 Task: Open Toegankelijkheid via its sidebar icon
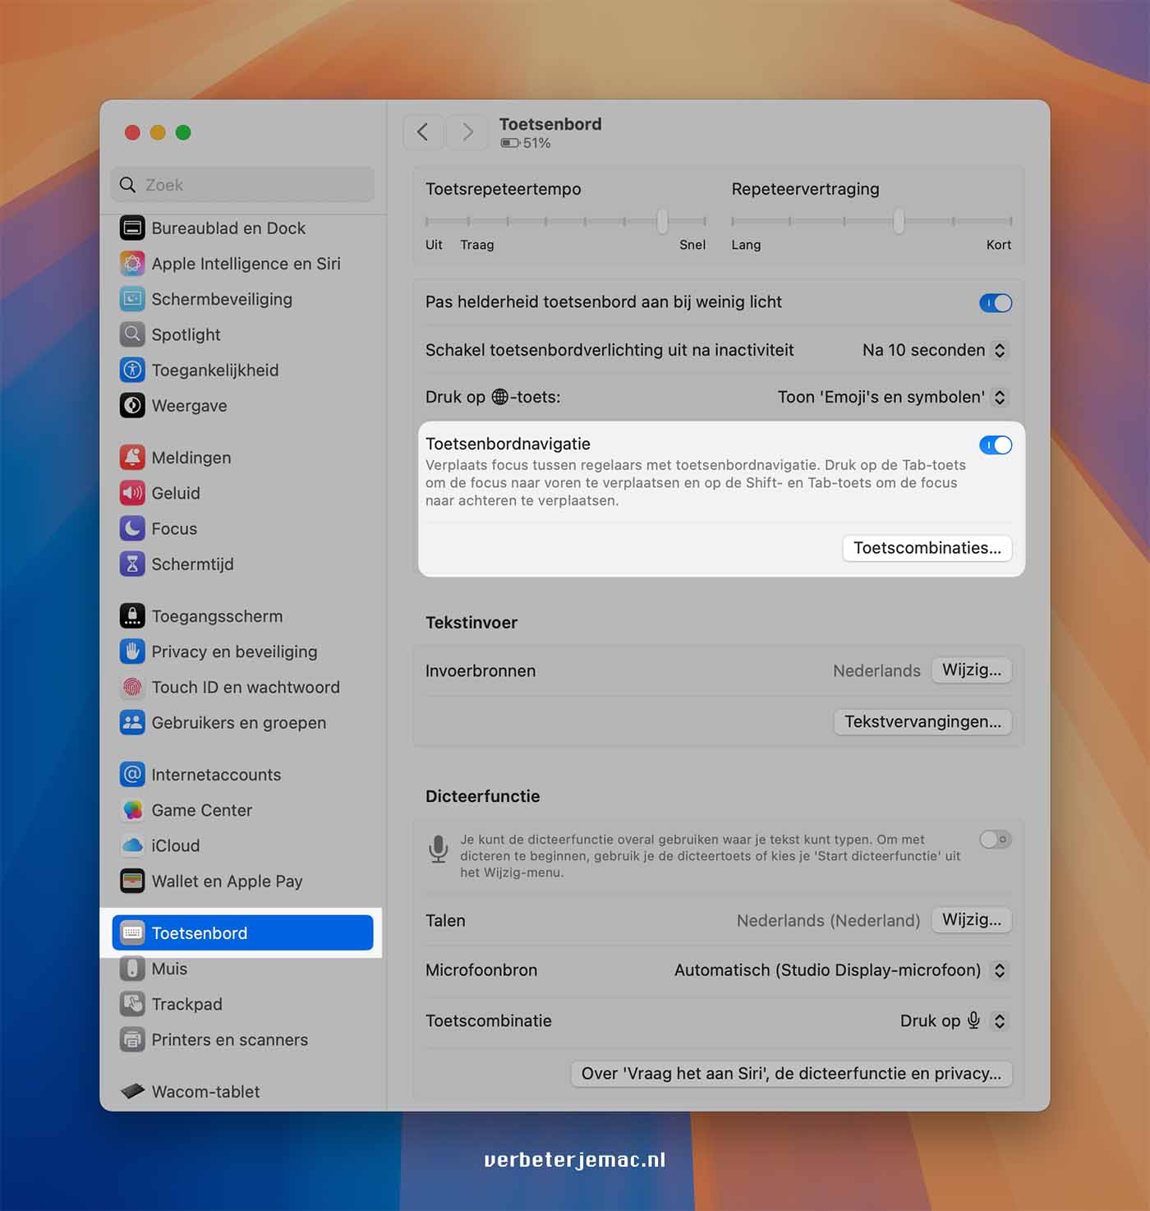tap(132, 370)
